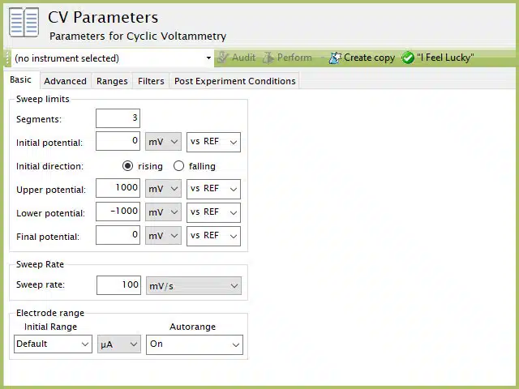
Task: Select the rising initial direction
Action: pyautogui.click(x=127, y=165)
